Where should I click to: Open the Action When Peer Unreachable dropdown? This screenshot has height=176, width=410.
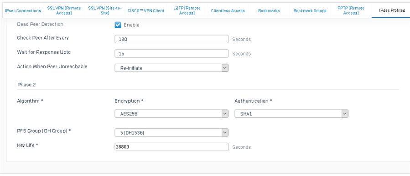click(x=171, y=68)
